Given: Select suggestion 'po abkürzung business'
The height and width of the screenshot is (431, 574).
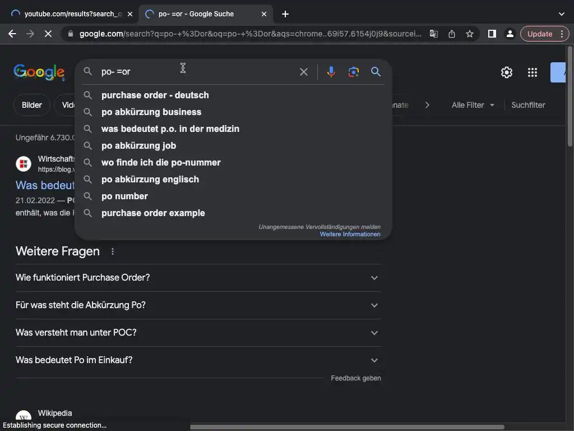Looking at the screenshot, I should point(233,112).
